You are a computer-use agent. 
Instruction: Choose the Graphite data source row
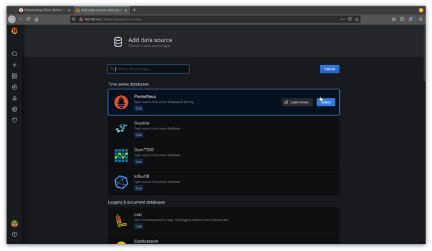pyautogui.click(x=223, y=128)
